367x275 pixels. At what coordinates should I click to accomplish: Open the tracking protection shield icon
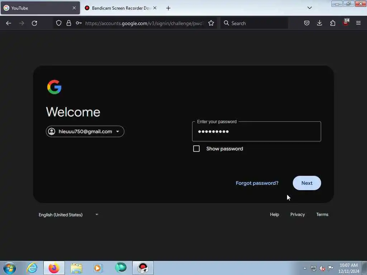click(x=59, y=23)
